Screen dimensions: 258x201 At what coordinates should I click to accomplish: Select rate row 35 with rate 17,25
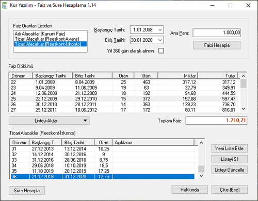click(x=102, y=171)
